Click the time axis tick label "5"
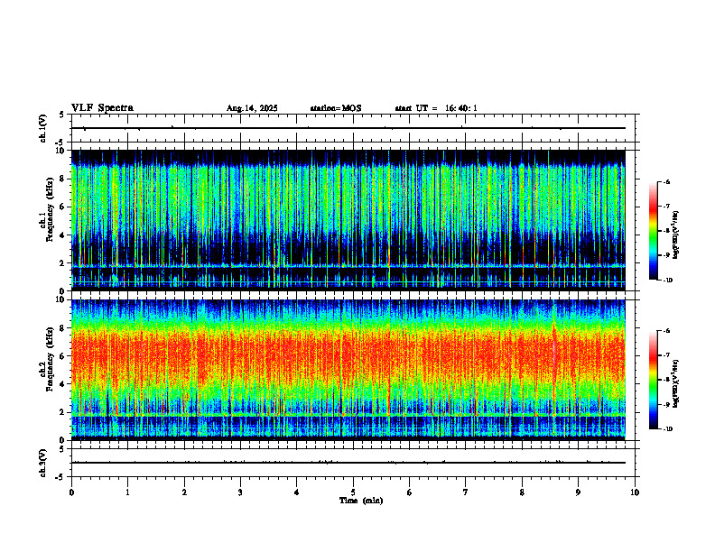The image size is (715, 552). click(353, 492)
